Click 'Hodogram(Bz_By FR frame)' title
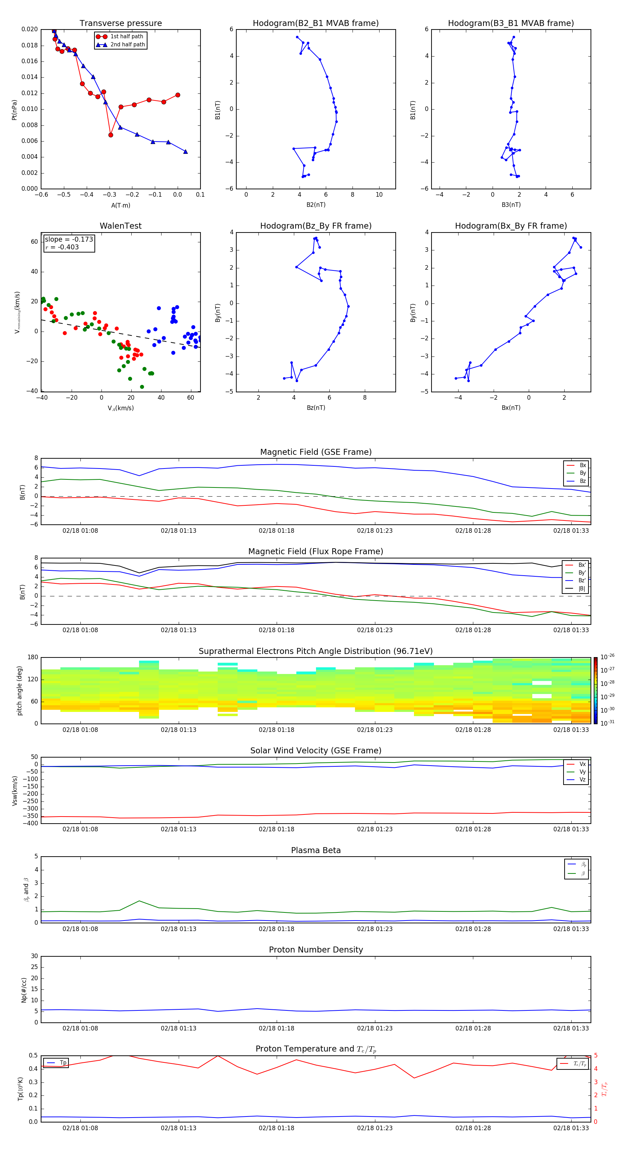This screenshot has height=1159, width=632. tap(316, 226)
